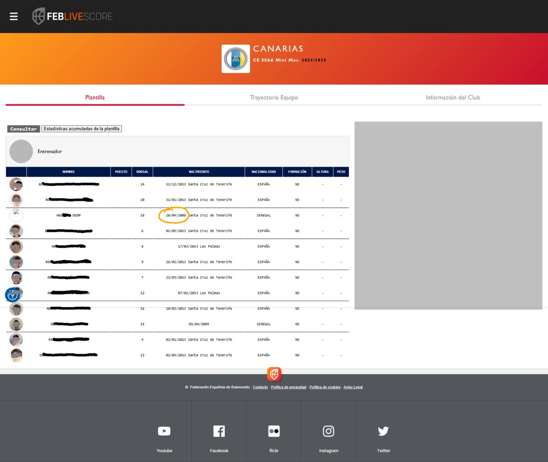This screenshot has width=548, height=462.
Task: Click birthdate 01/04/2009 cell
Action: [199, 324]
